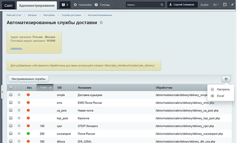Open row action menu for ua_post

pyautogui.click(x=19, y=110)
